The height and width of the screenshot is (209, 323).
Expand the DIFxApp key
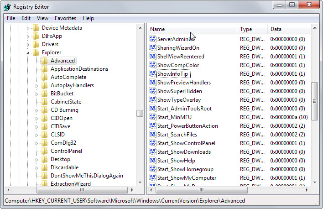click(x=28, y=37)
